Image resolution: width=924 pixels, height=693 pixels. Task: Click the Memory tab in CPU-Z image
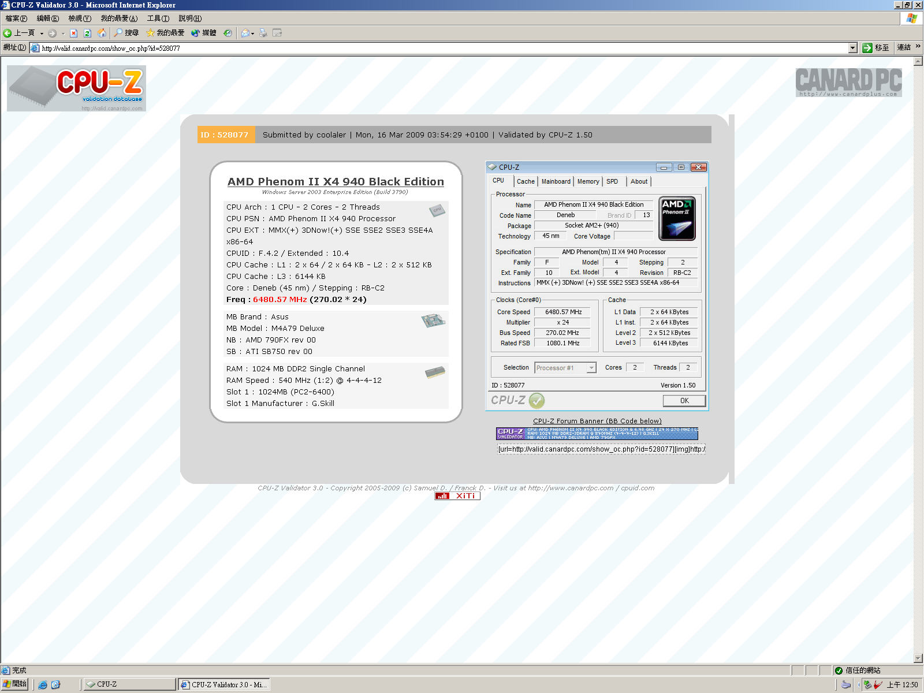coord(588,181)
